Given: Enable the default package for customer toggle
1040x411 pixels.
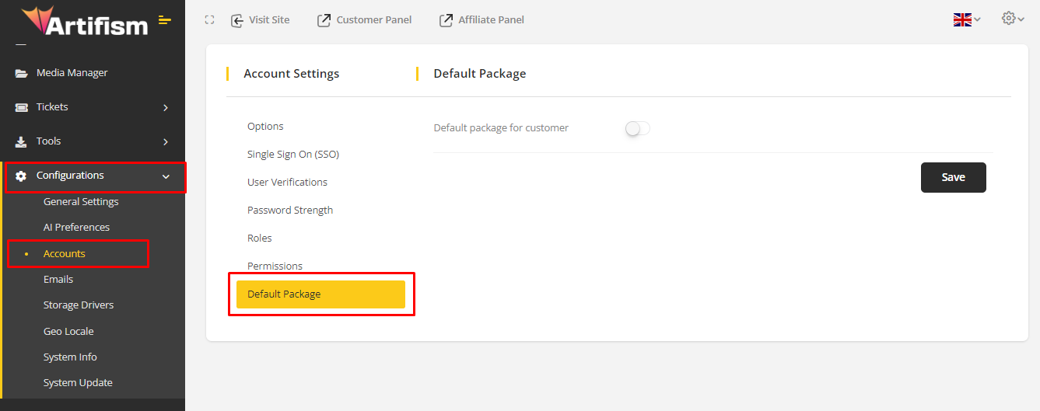Looking at the screenshot, I should [x=637, y=128].
